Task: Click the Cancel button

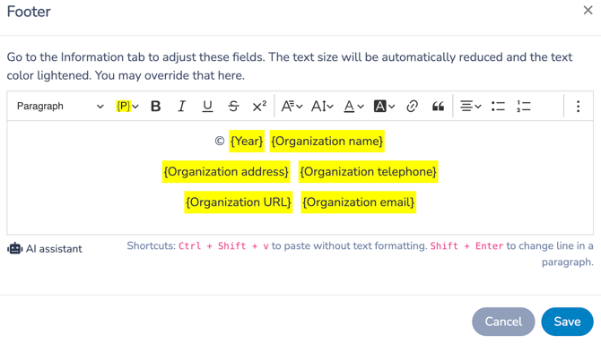Action: [503, 322]
